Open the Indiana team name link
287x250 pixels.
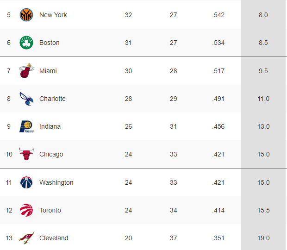pos(50,126)
